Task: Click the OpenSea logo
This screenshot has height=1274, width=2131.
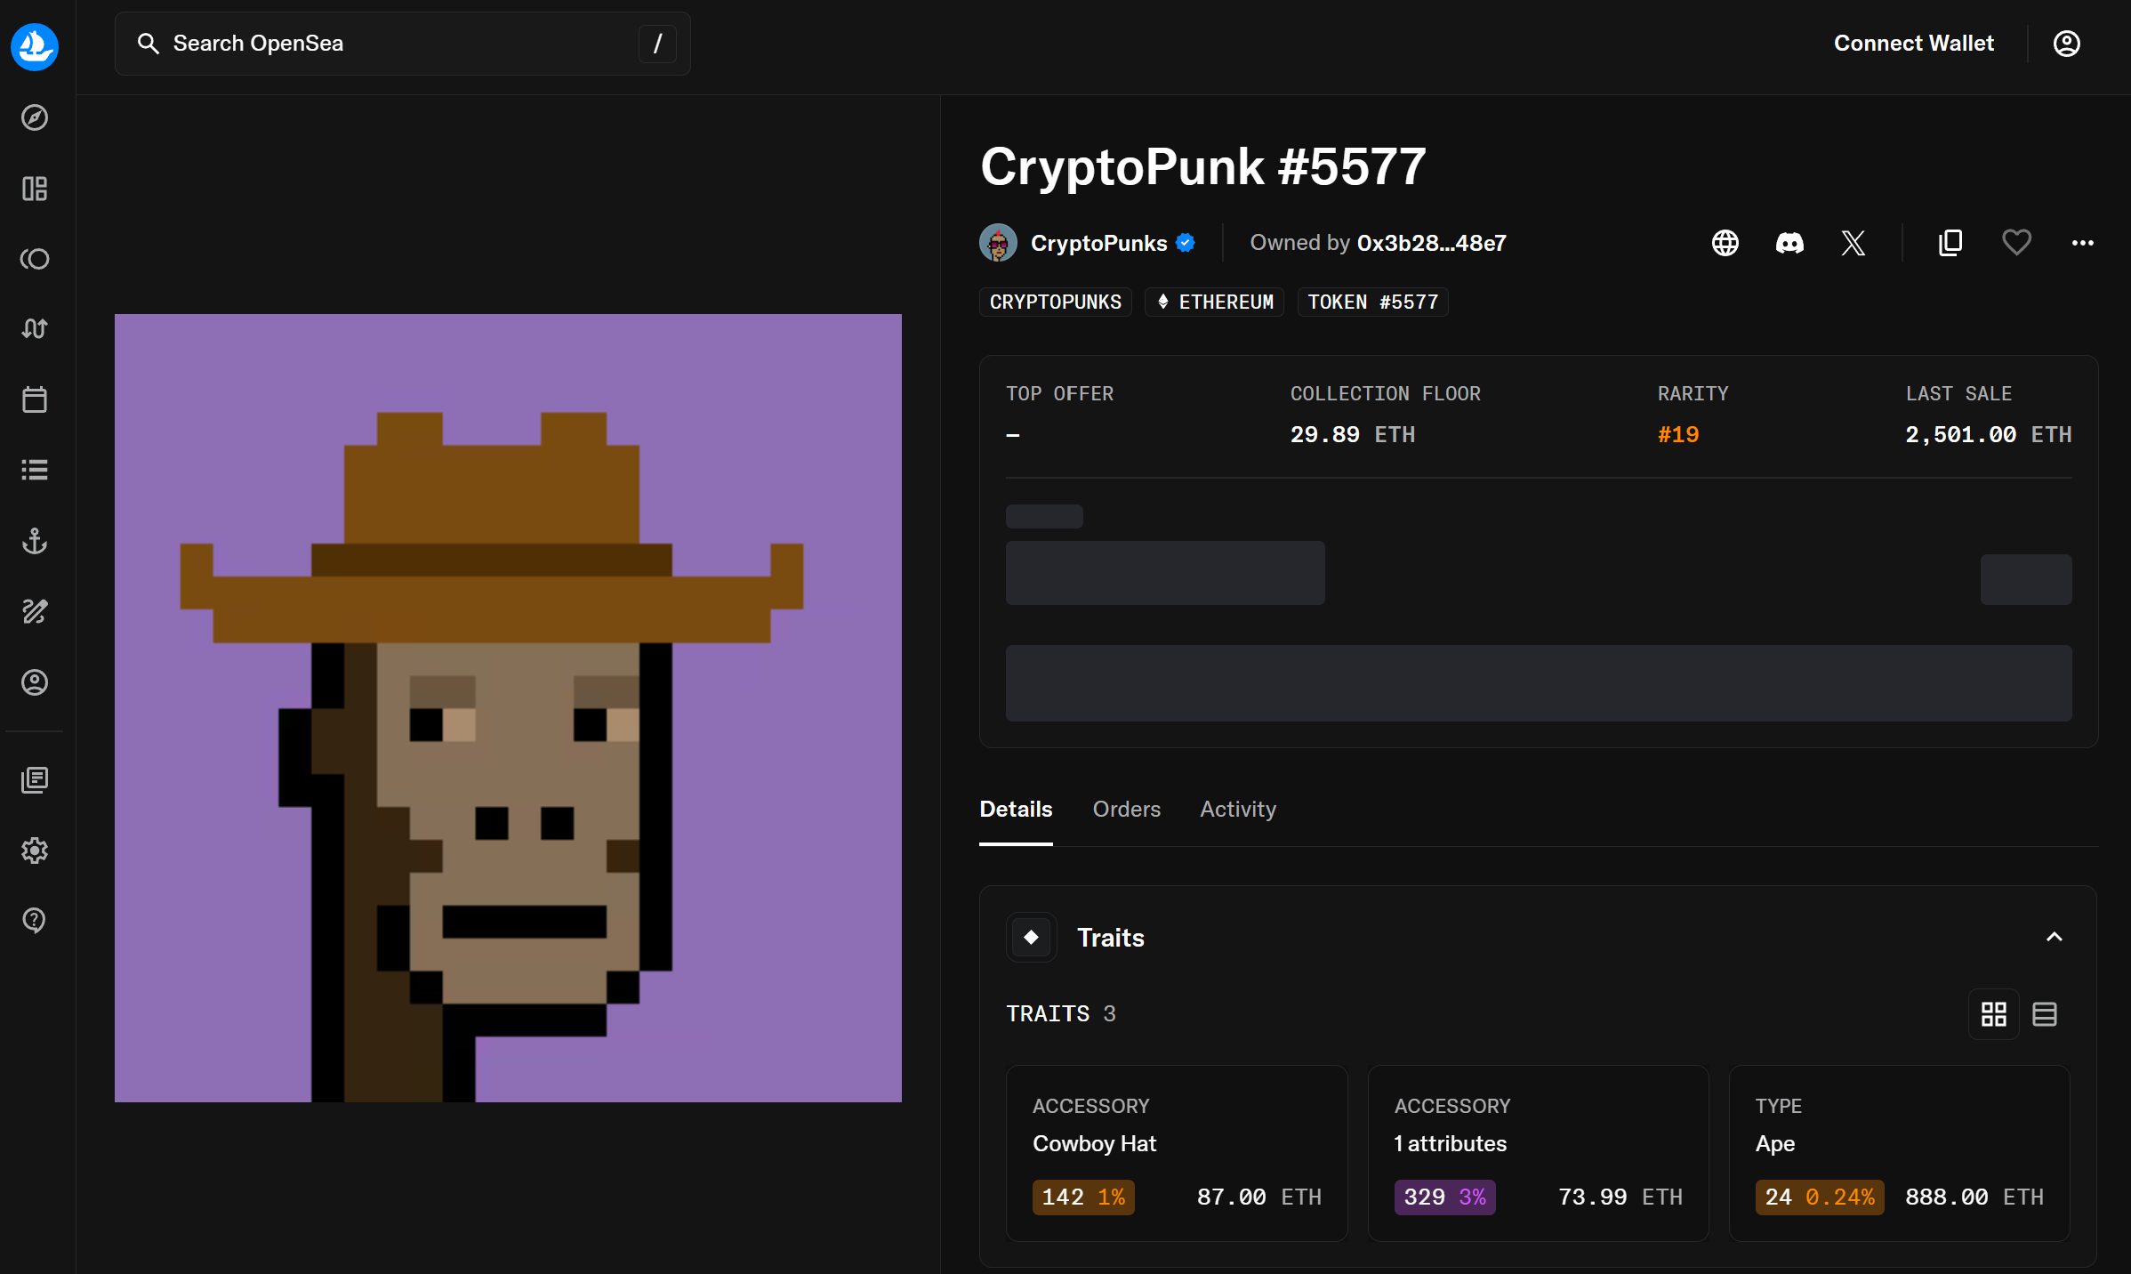Action: tap(35, 47)
